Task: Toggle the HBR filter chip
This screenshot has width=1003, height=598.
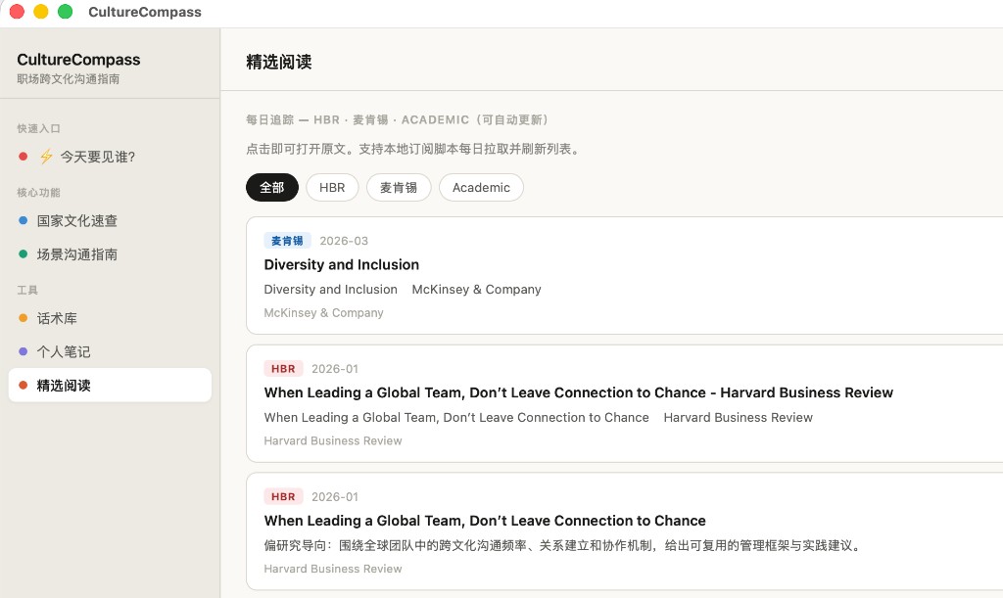Action: click(332, 187)
